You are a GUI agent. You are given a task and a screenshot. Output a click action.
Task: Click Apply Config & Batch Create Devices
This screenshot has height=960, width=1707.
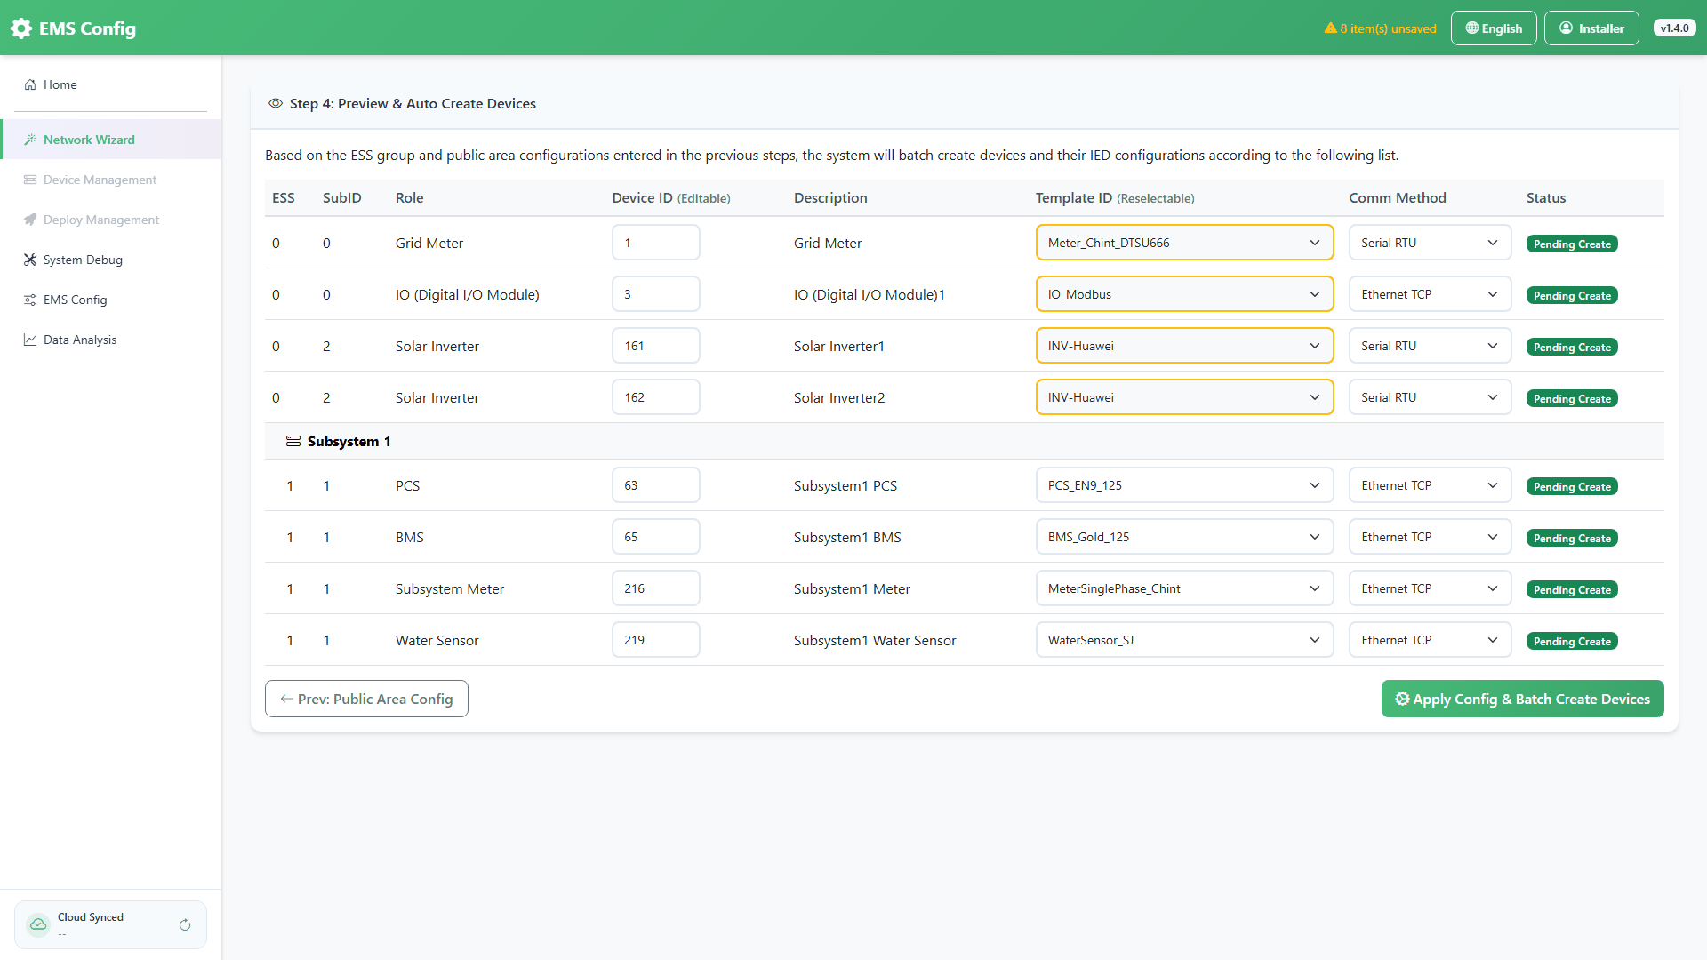click(x=1522, y=700)
